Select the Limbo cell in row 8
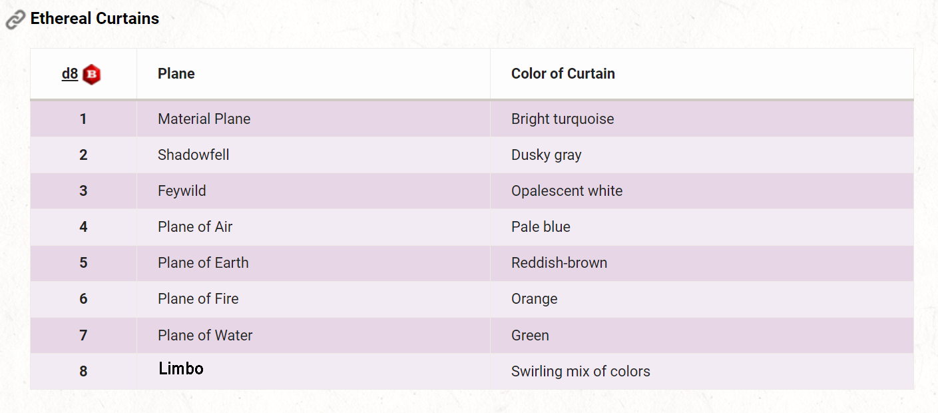The height and width of the screenshot is (413, 938). (x=181, y=369)
